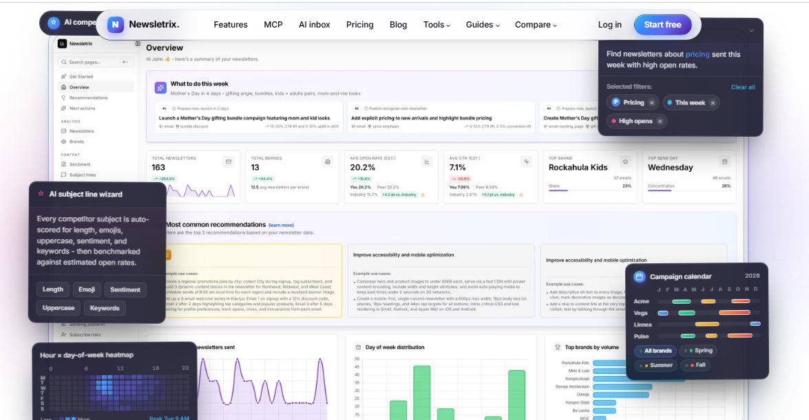809x420 pixels.
Task: Click the sidebar collapse icon next to Newsletrix
Action: [x=138, y=44]
